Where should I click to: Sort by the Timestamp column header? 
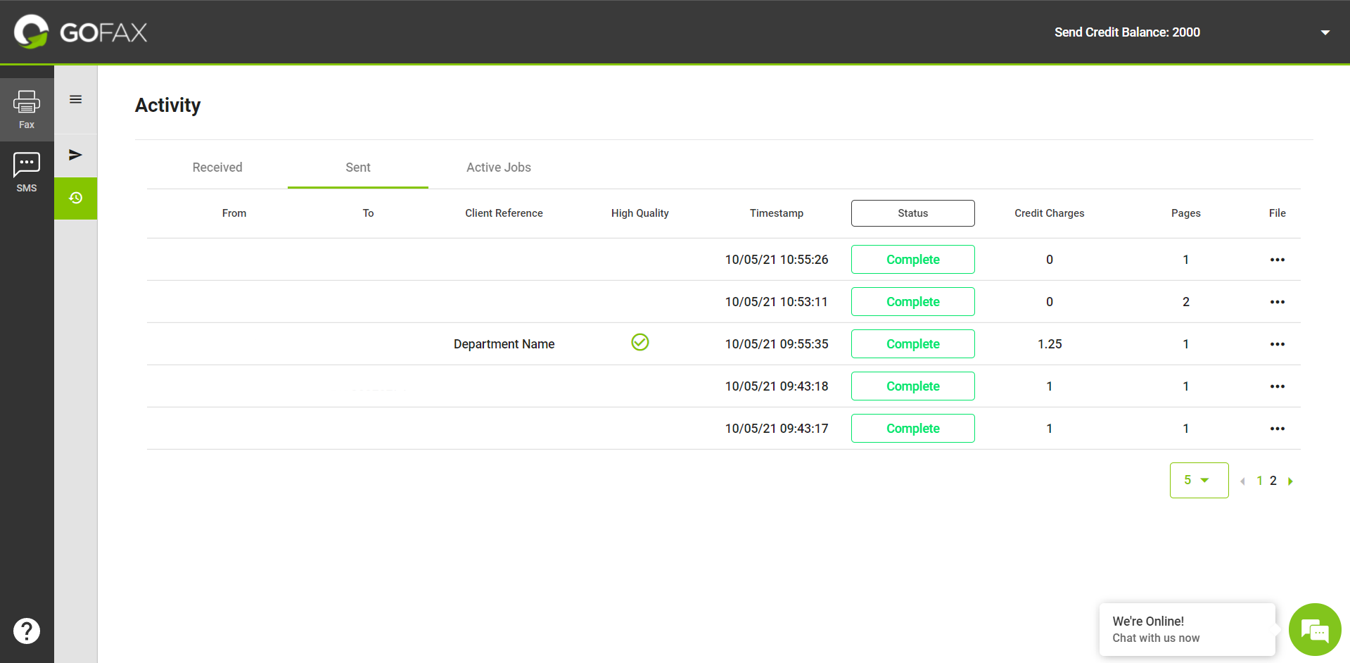pyautogui.click(x=777, y=213)
